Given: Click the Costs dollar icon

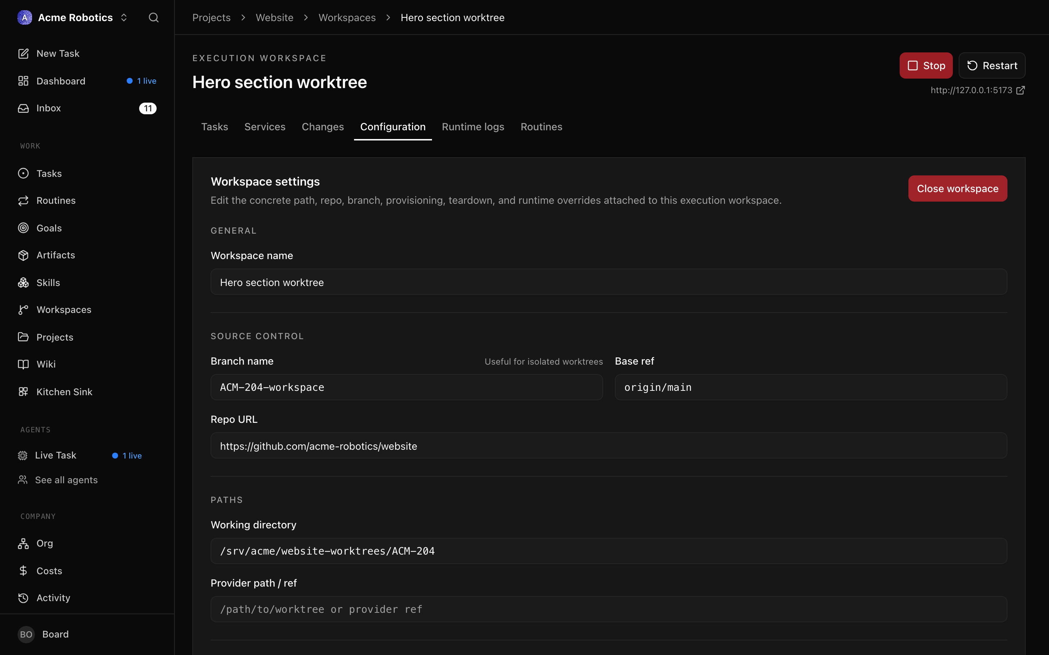Looking at the screenshot, I should (x=23, y=571).
